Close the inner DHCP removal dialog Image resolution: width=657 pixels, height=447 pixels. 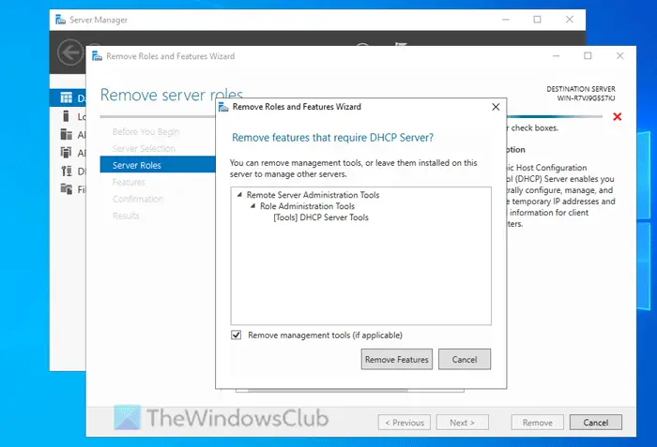496,107
